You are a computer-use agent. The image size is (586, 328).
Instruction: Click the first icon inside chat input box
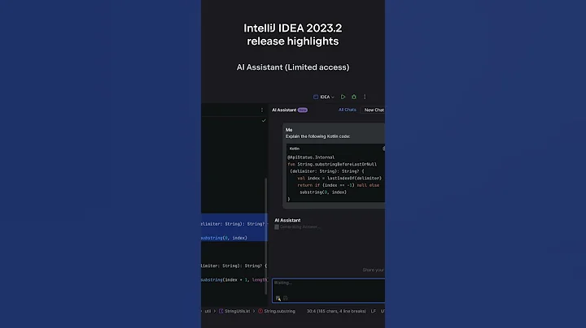(278, 298)
